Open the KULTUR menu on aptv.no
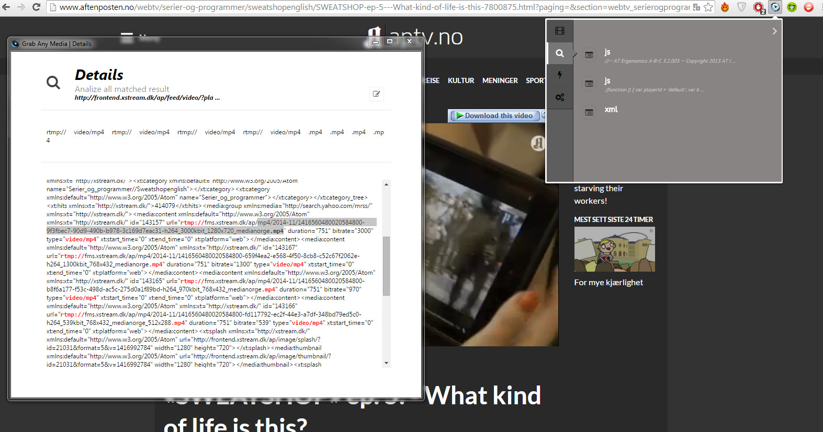This screenshot has height=432, width=823. [461, 80]
